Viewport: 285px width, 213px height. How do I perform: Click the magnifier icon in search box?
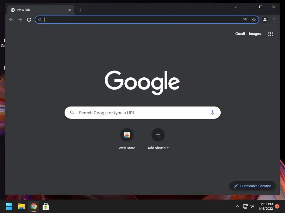tap(72, 113)
